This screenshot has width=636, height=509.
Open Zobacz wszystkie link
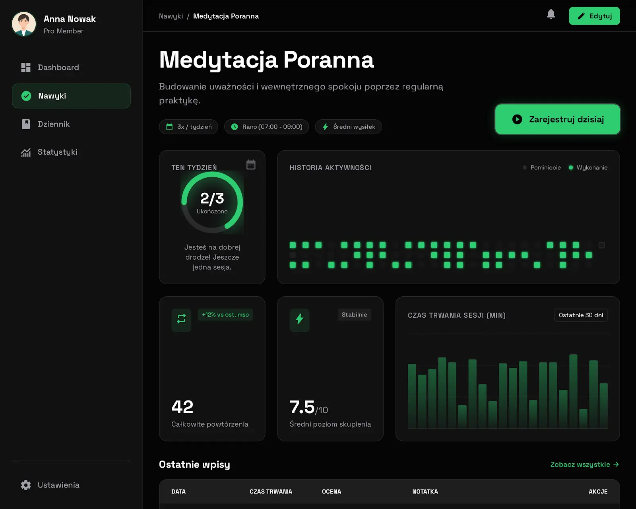click(x=585, y=464)
